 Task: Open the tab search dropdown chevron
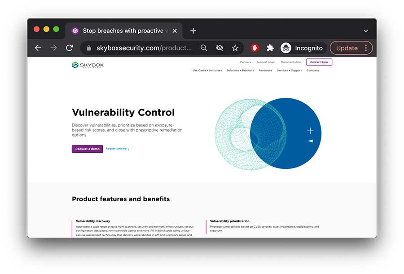pos(366,31)
